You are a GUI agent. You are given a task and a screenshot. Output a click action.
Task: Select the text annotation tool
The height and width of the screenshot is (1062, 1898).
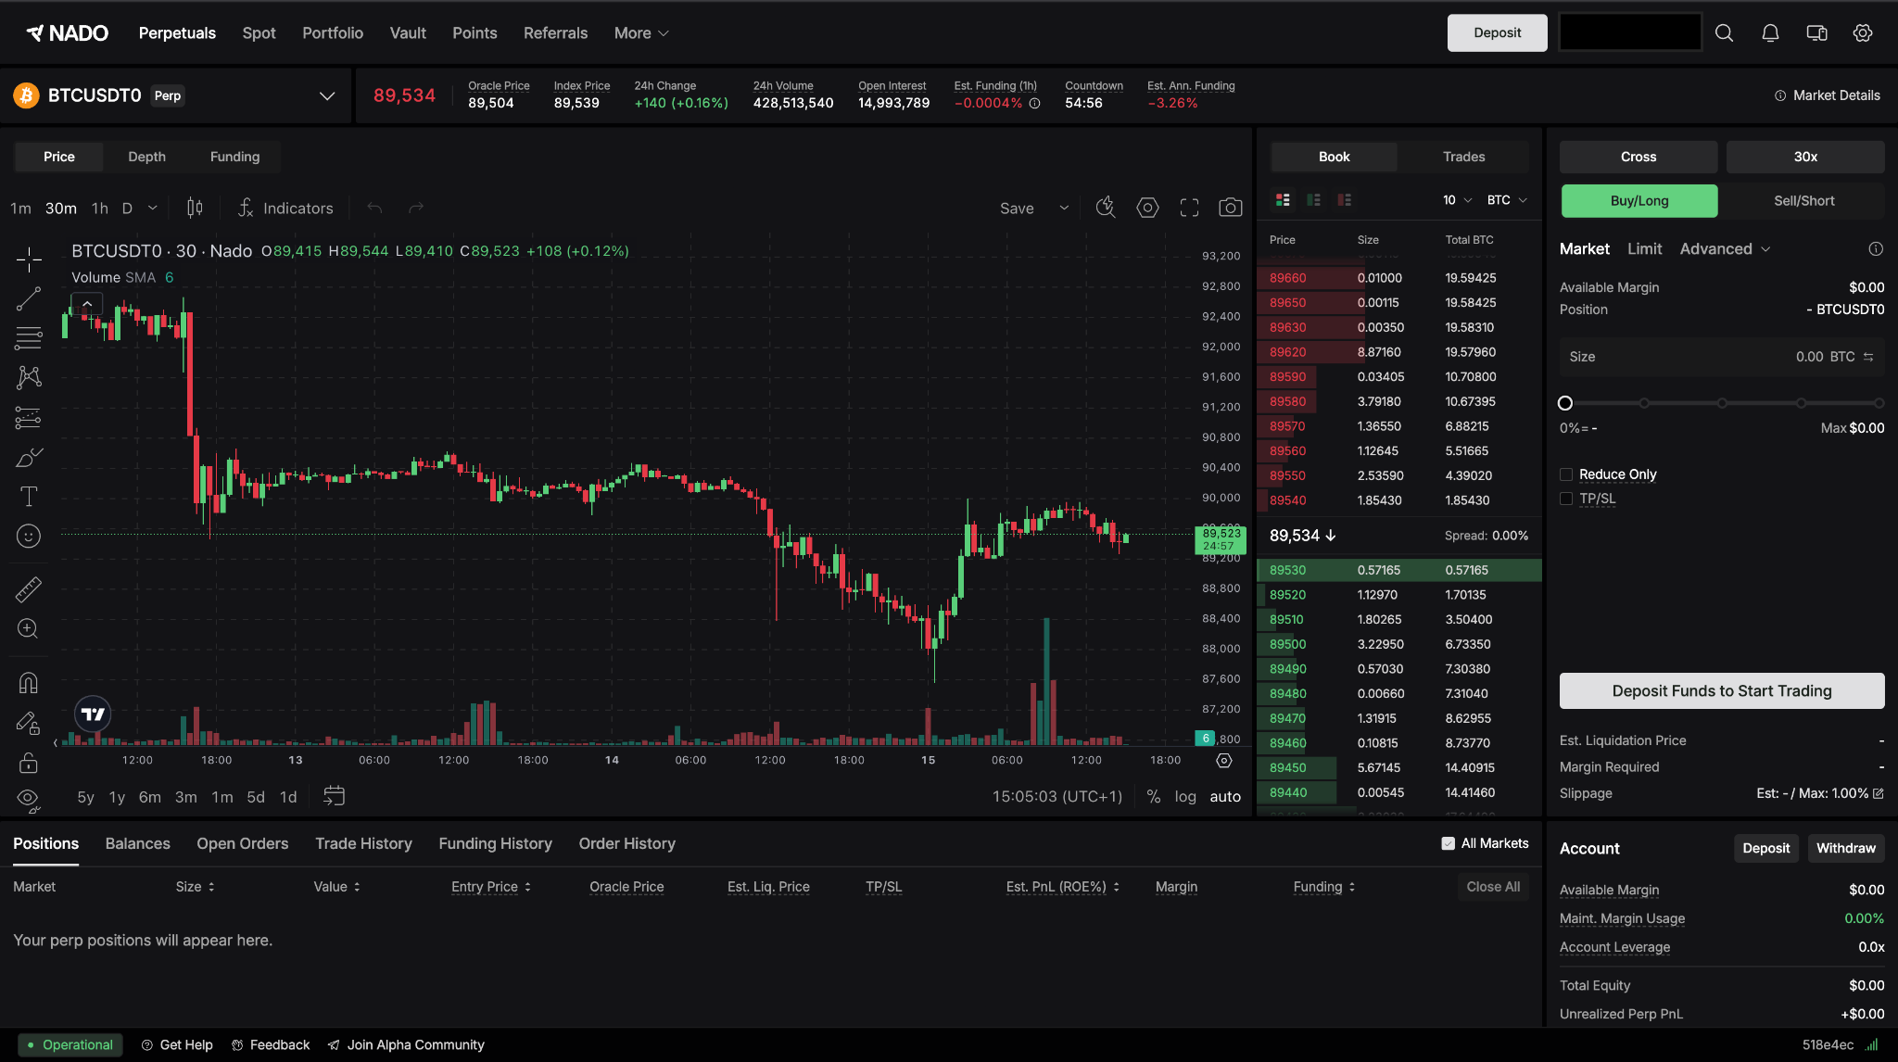pyautogui.click(x=28, y=497)
